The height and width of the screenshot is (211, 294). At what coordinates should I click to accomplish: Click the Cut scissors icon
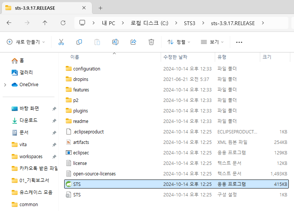pos(61,42)
